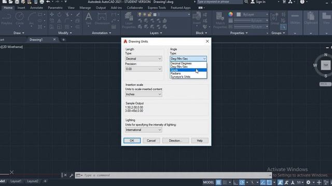Click the Insert block icon

point(197,19)
